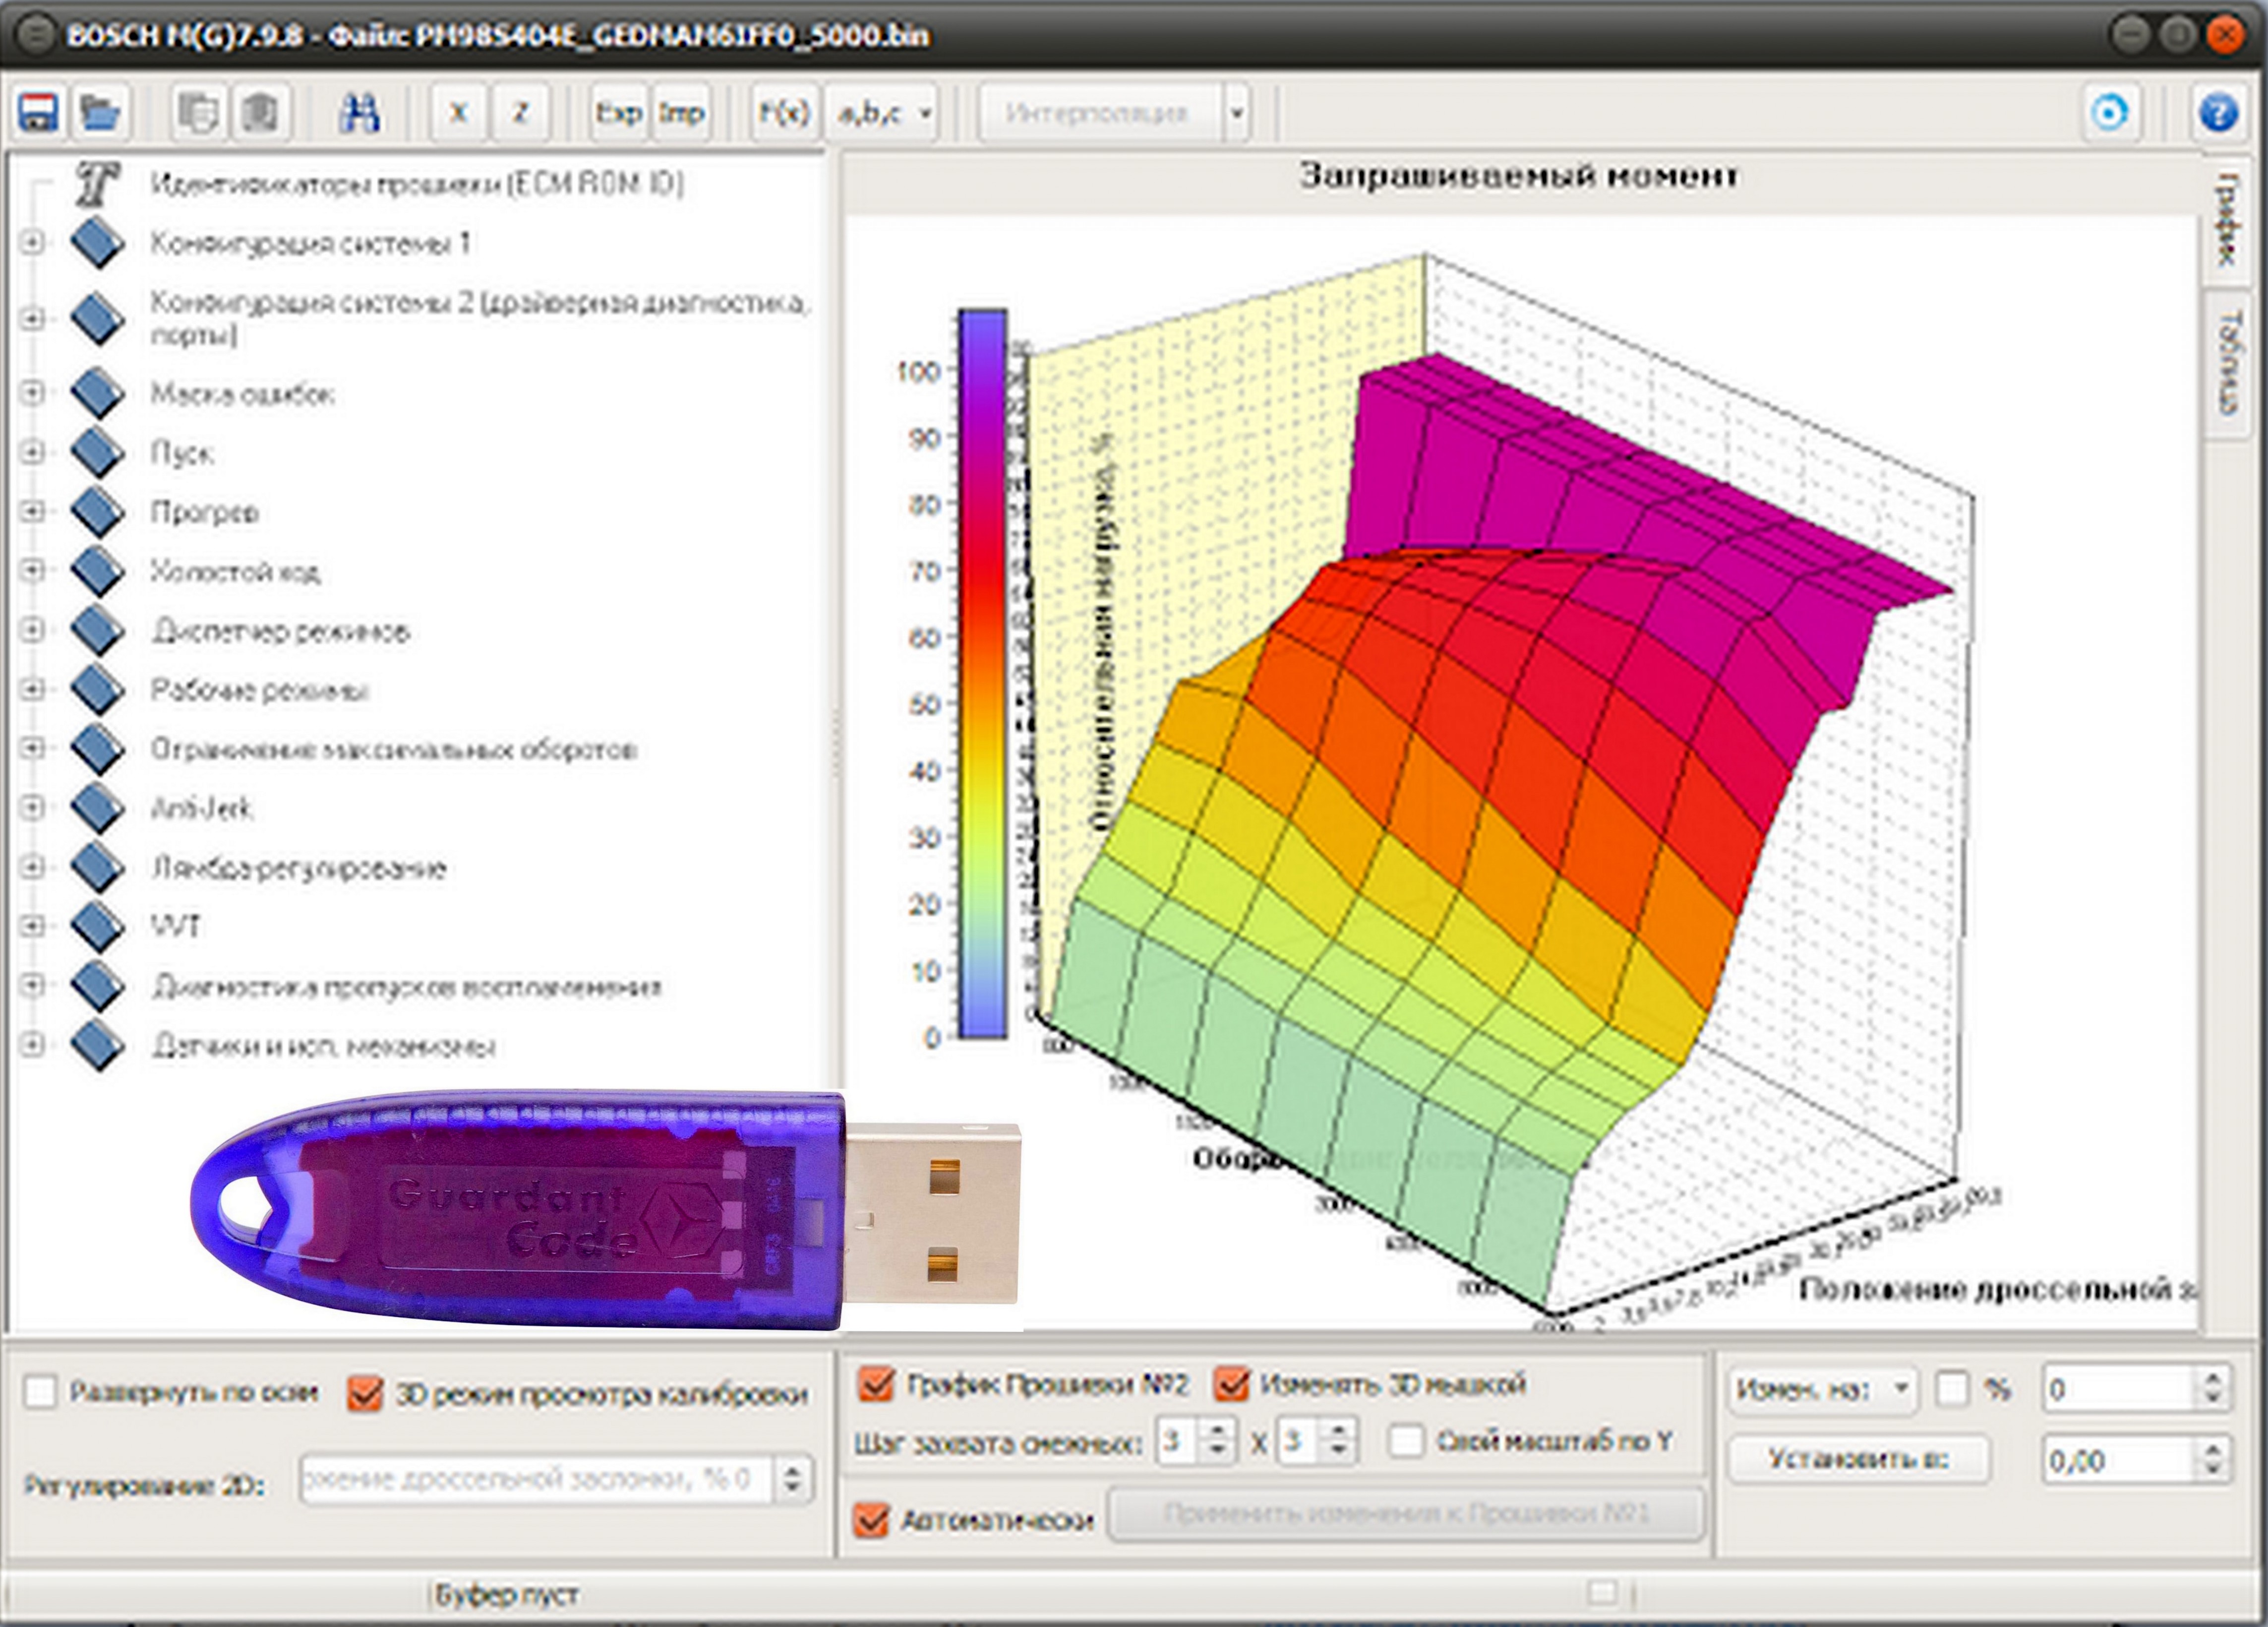2268x1627 pixels.
Task: Toggle the График Прошивки №2 checkbox
Action: tap(876, 1385)
